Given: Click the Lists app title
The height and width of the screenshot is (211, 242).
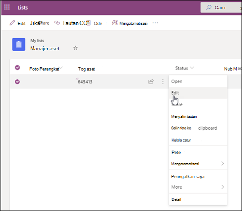Looking at the screenshot, I should 23,8.
